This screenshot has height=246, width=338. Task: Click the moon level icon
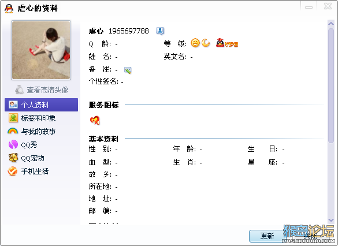206,43
